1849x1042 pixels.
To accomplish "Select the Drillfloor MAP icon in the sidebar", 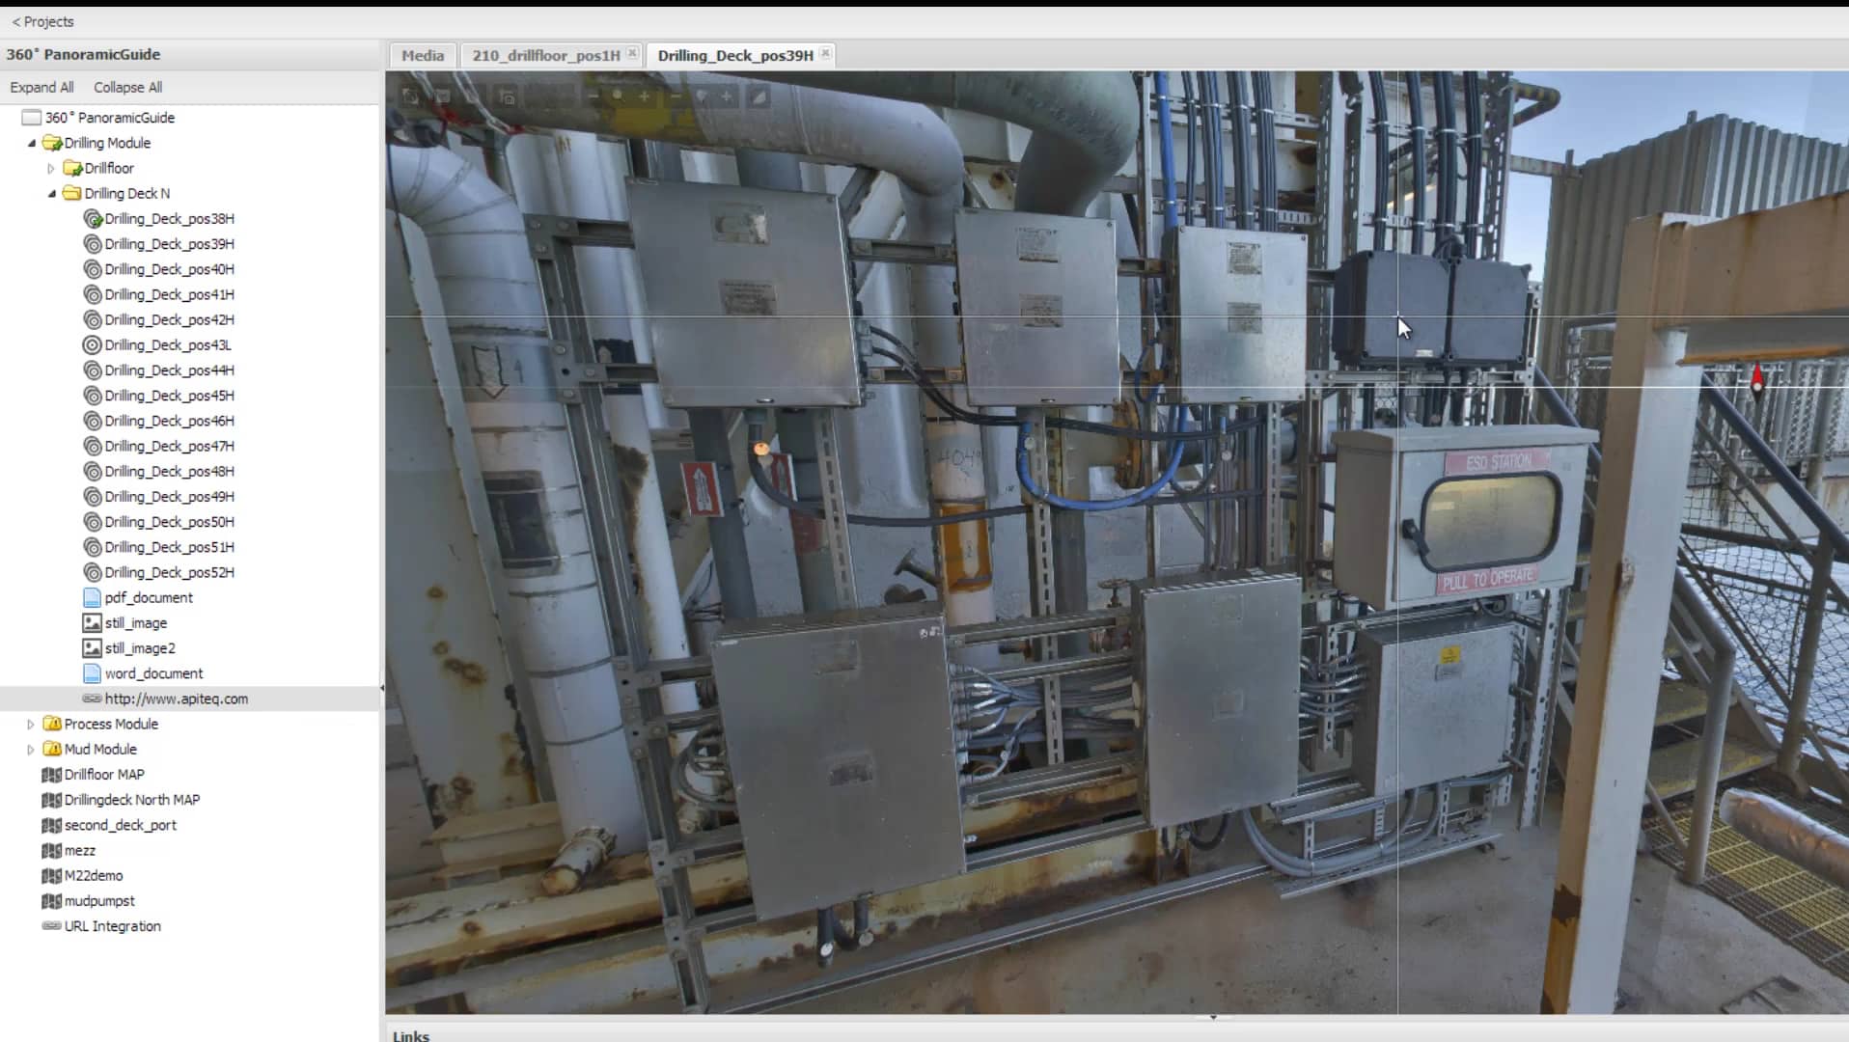I will (x=51, y=774).
